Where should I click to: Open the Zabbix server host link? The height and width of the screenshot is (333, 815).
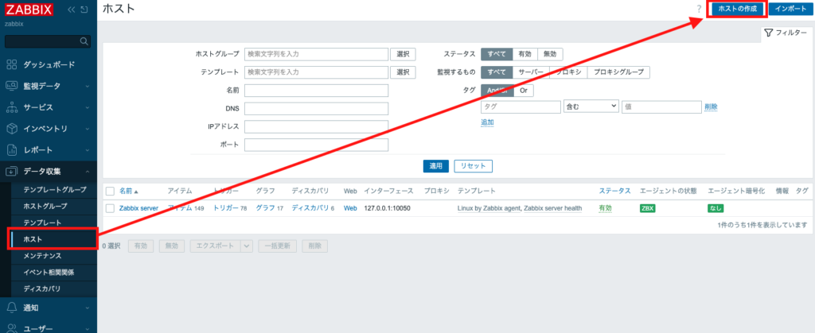(x=138, y=208)
